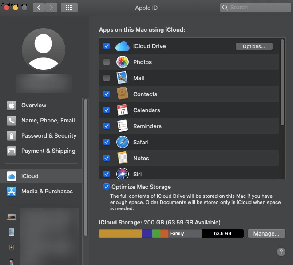
Task: Uncheck the Siri checkbox
Action: point(107,174)
